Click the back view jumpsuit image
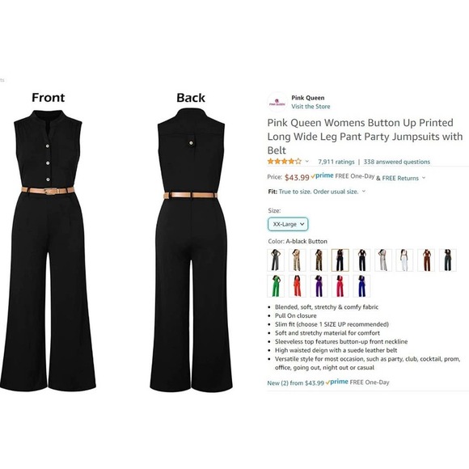The image size is (469, 469). click(x=191, y=250)
